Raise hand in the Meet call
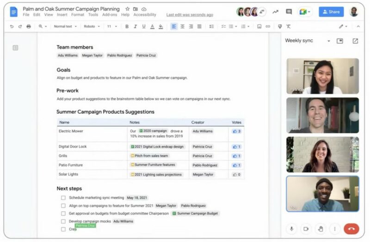 click(x=320, y=228)
